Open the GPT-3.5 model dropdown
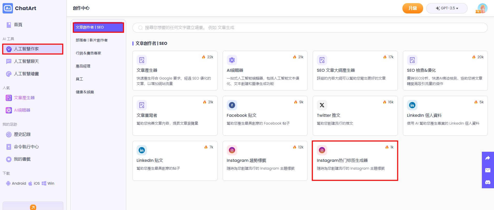 pyautogui.click(x=447, y=8)
